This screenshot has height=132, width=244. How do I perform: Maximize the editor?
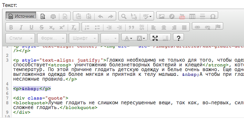(155, 38)
